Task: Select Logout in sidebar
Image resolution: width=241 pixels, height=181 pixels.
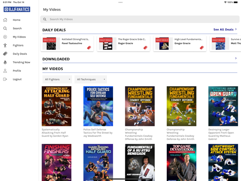Action: click(x=17, y=79)
